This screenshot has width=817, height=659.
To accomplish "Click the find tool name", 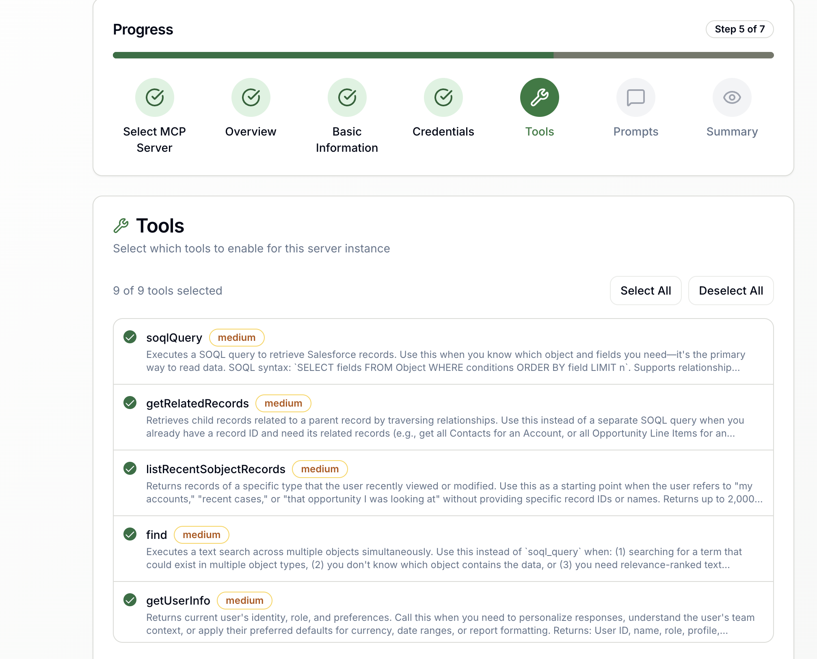I will (156, 535).
